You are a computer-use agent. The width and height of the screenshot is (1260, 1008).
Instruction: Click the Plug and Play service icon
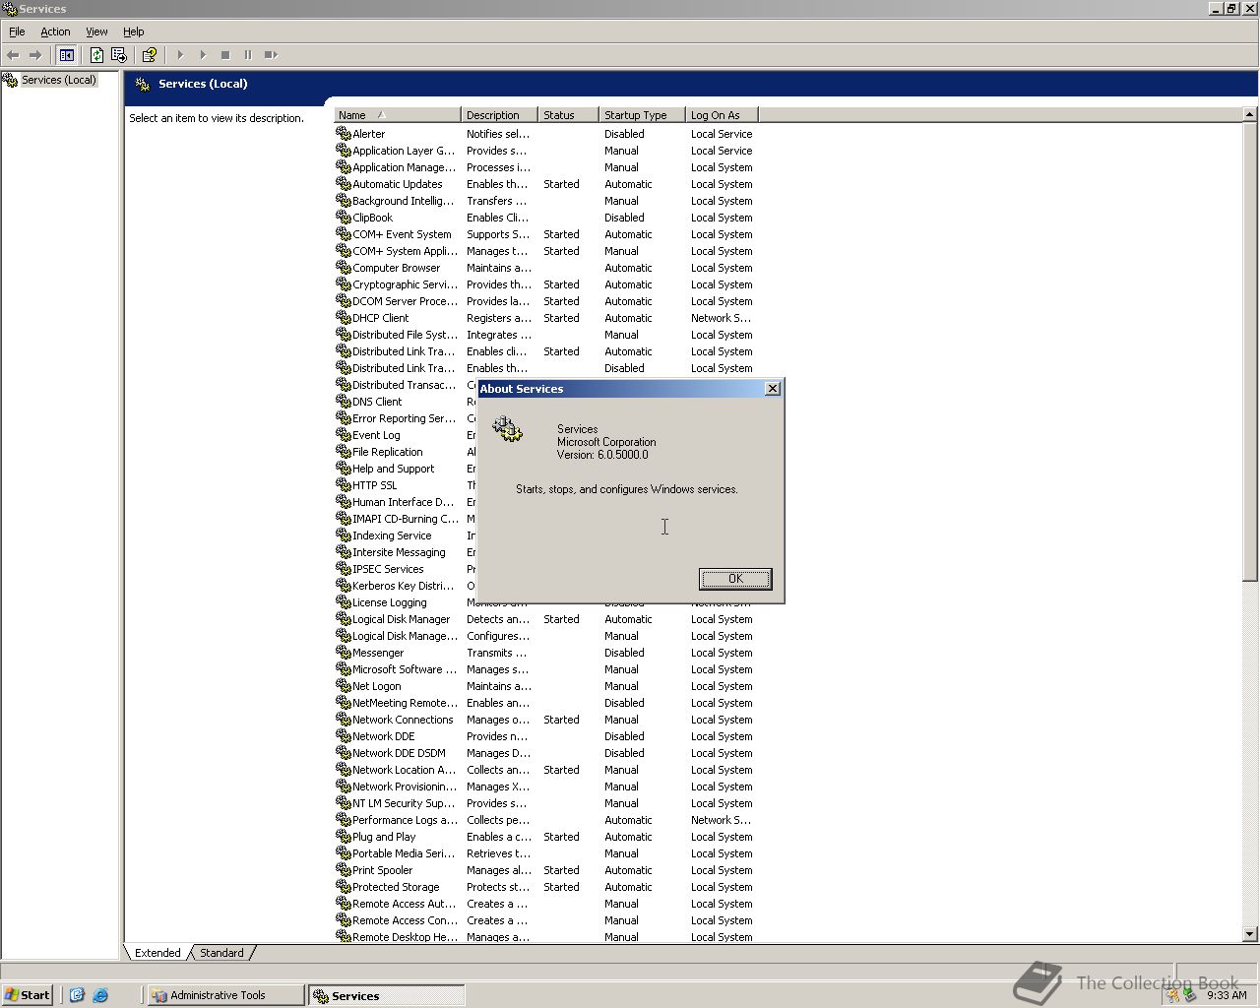344,836
